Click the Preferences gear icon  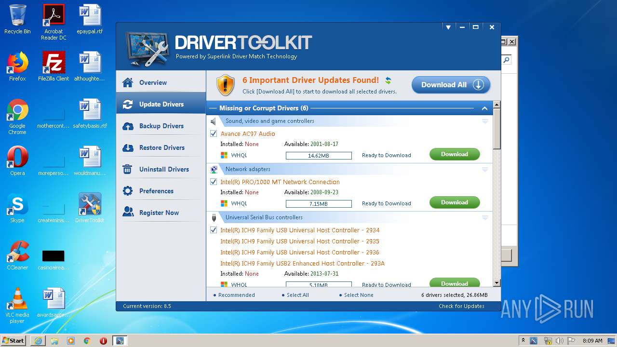tap(128, 191)
